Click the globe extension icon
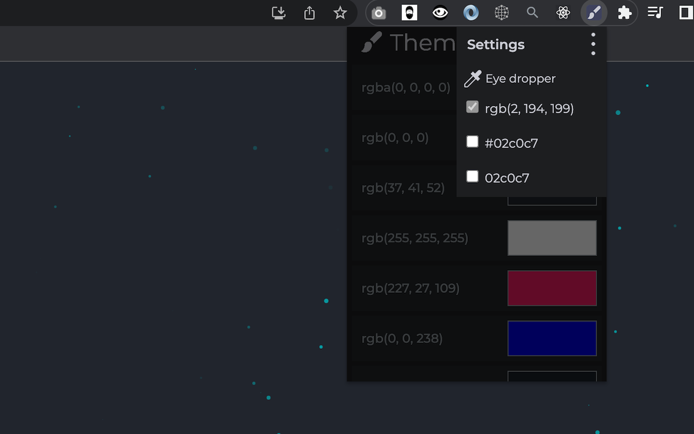Image resolution: width=694 pixels, height=434 pixels. pyautogui.click(x=502, y=13)
